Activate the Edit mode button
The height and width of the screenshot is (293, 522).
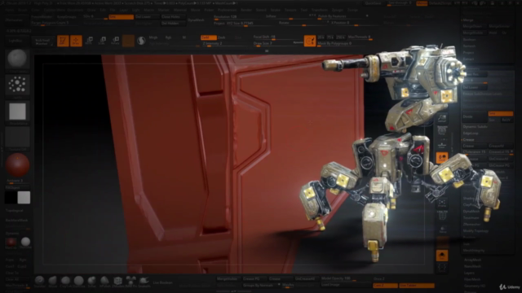pos(63,41)
